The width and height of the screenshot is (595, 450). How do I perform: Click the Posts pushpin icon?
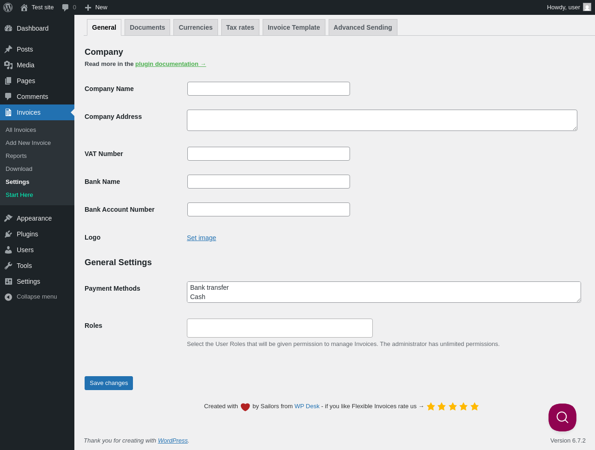(8, 49)
